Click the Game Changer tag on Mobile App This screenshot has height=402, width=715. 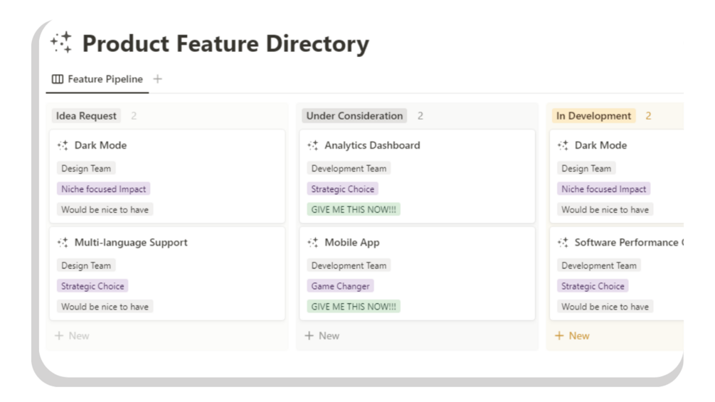(340, 286)
